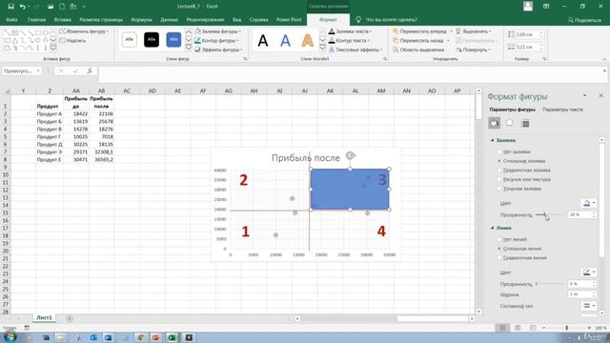Open the Составной тип line style dropdown

click(588, 306)
